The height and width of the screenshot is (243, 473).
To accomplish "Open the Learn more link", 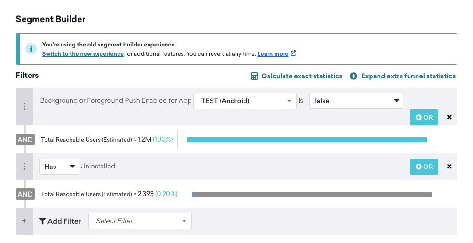I will click(x=273, y=54).
